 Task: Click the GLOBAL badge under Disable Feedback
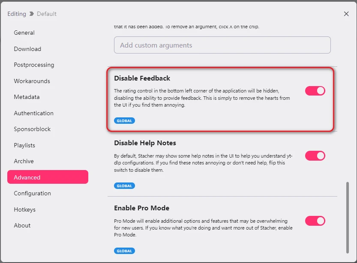124,121
